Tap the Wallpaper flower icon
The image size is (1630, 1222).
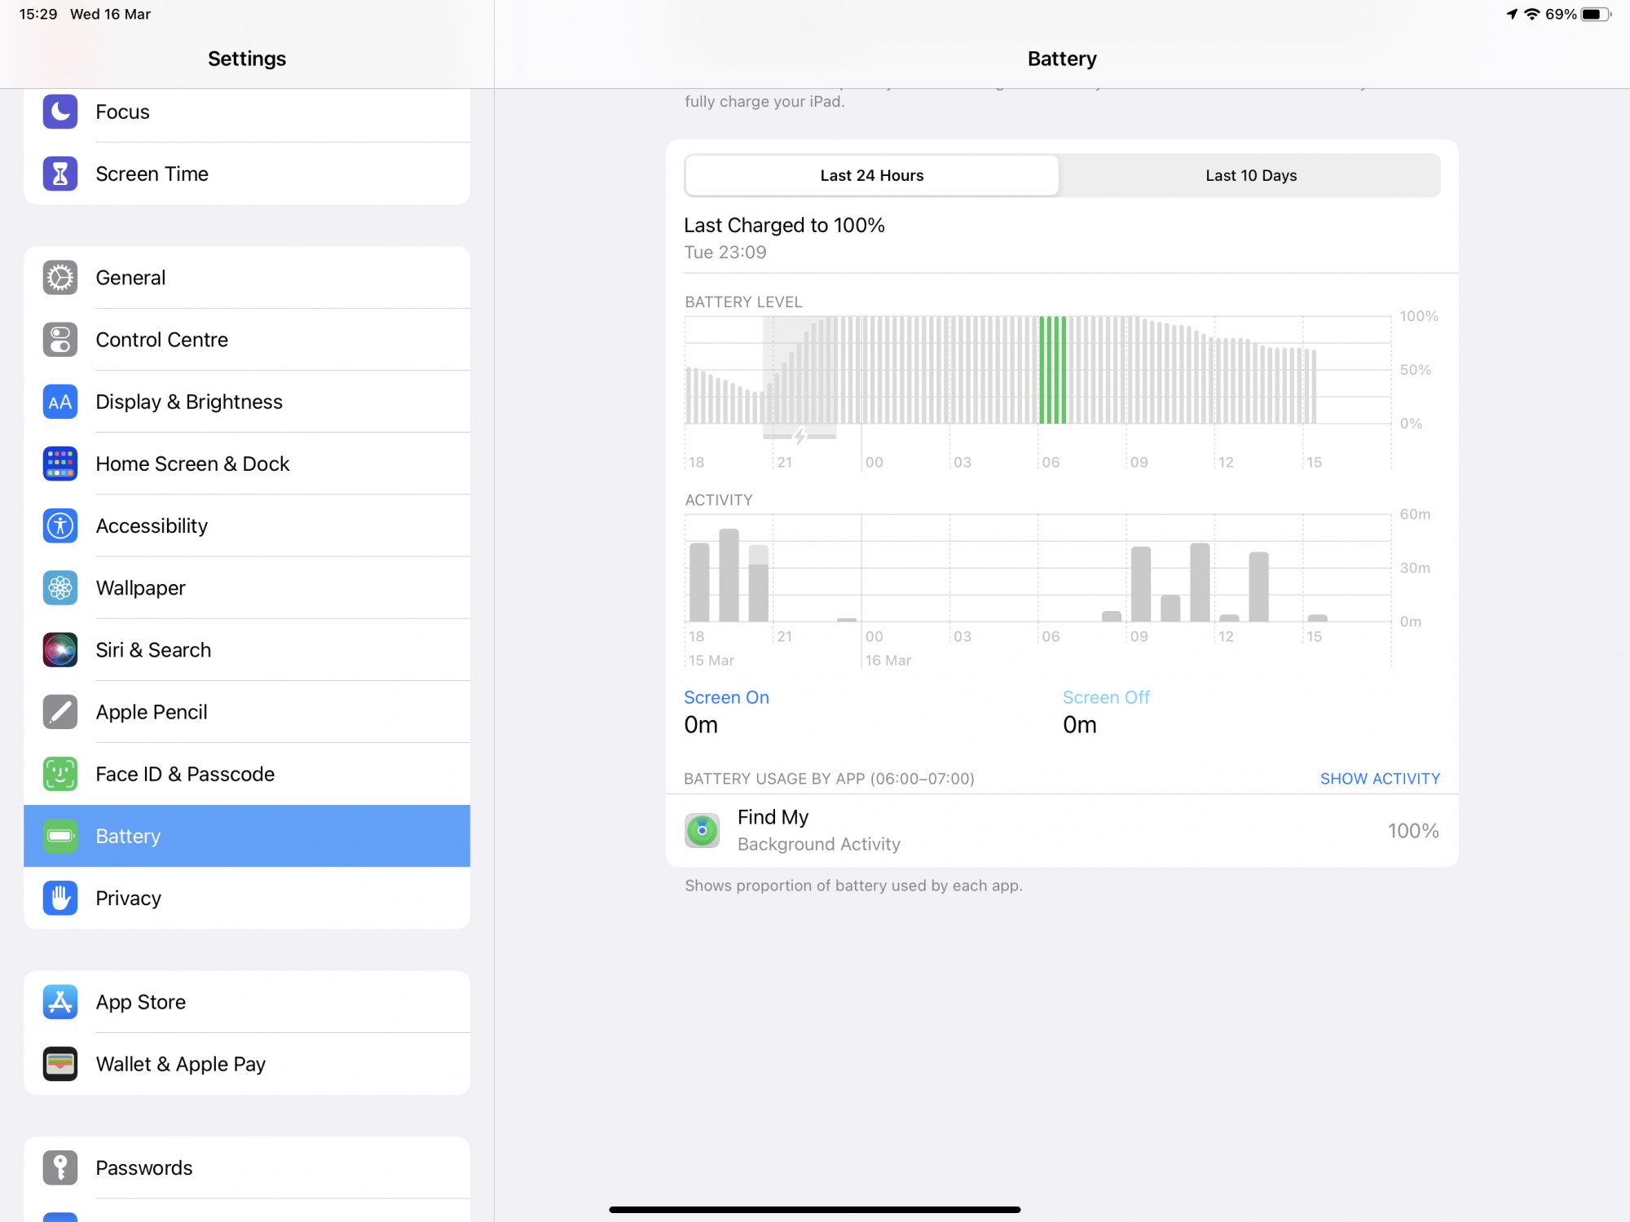[59, 587]
